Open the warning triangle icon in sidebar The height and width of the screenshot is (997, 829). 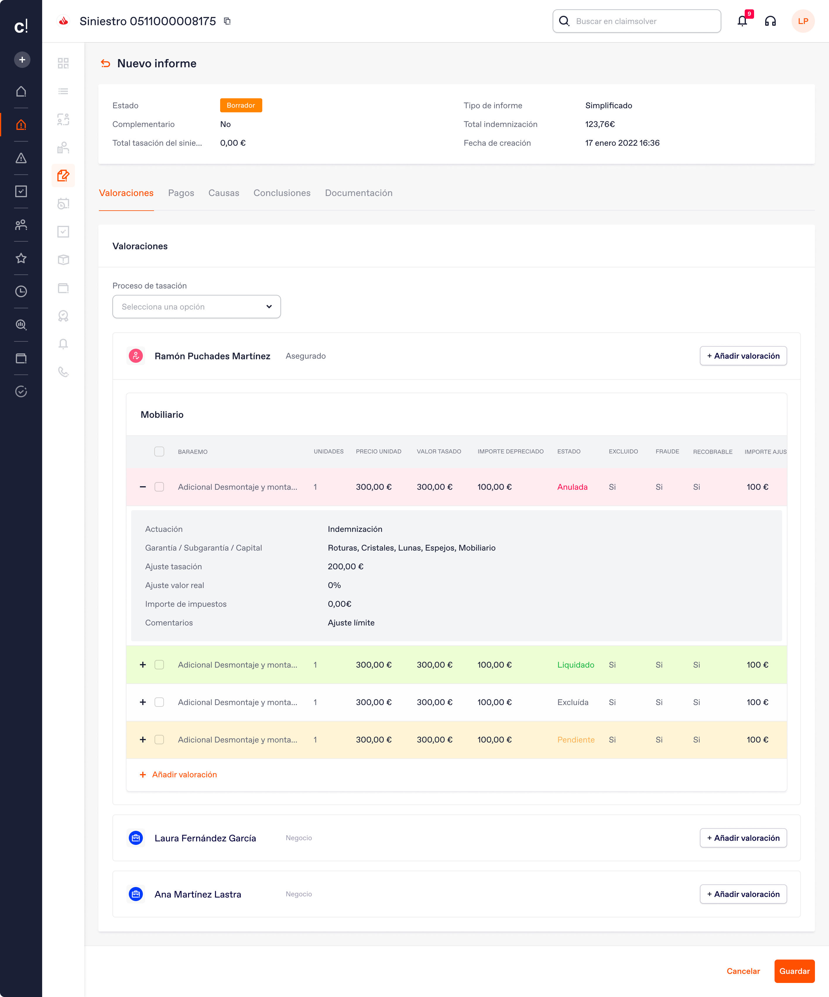click(21, 158)
